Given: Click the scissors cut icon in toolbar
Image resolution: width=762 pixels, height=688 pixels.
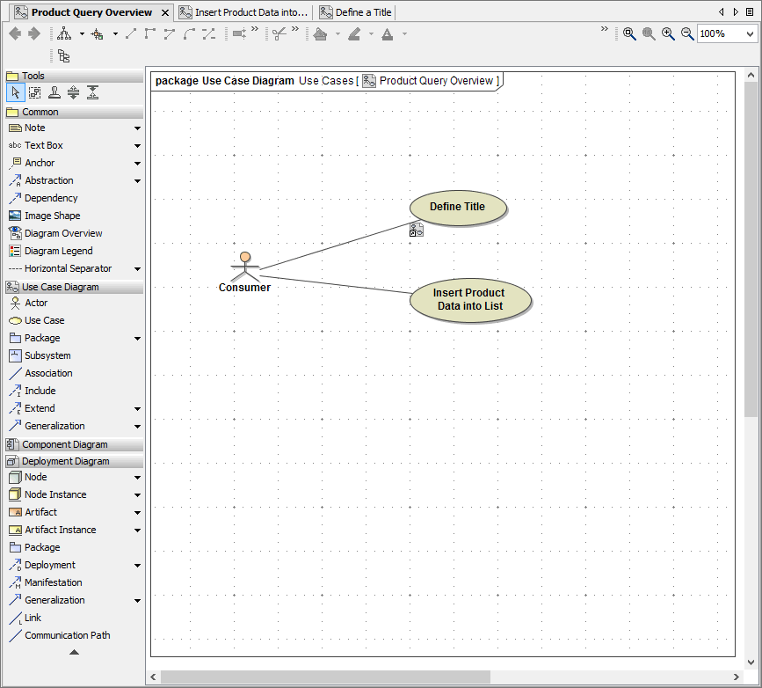Looking at the screenshot, I should [x=279, y=33].
